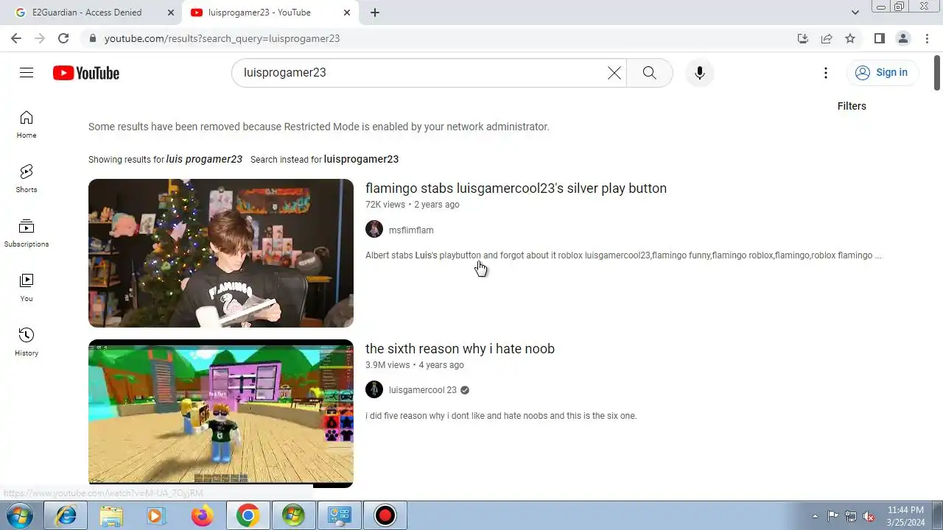This screenshot has width=943, height=530.
Task: Click the red record button in taskbar
Action: click(x=385, y=516)
